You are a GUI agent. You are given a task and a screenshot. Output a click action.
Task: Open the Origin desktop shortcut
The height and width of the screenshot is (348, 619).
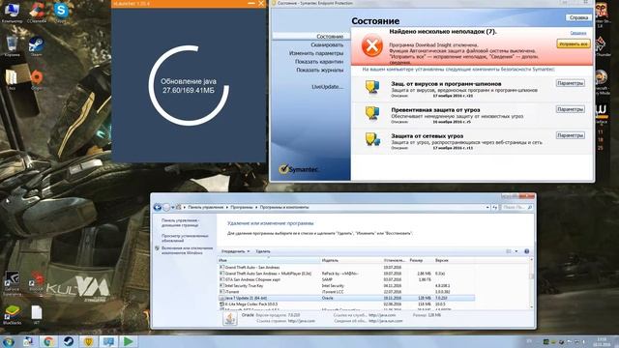(37, 79)
